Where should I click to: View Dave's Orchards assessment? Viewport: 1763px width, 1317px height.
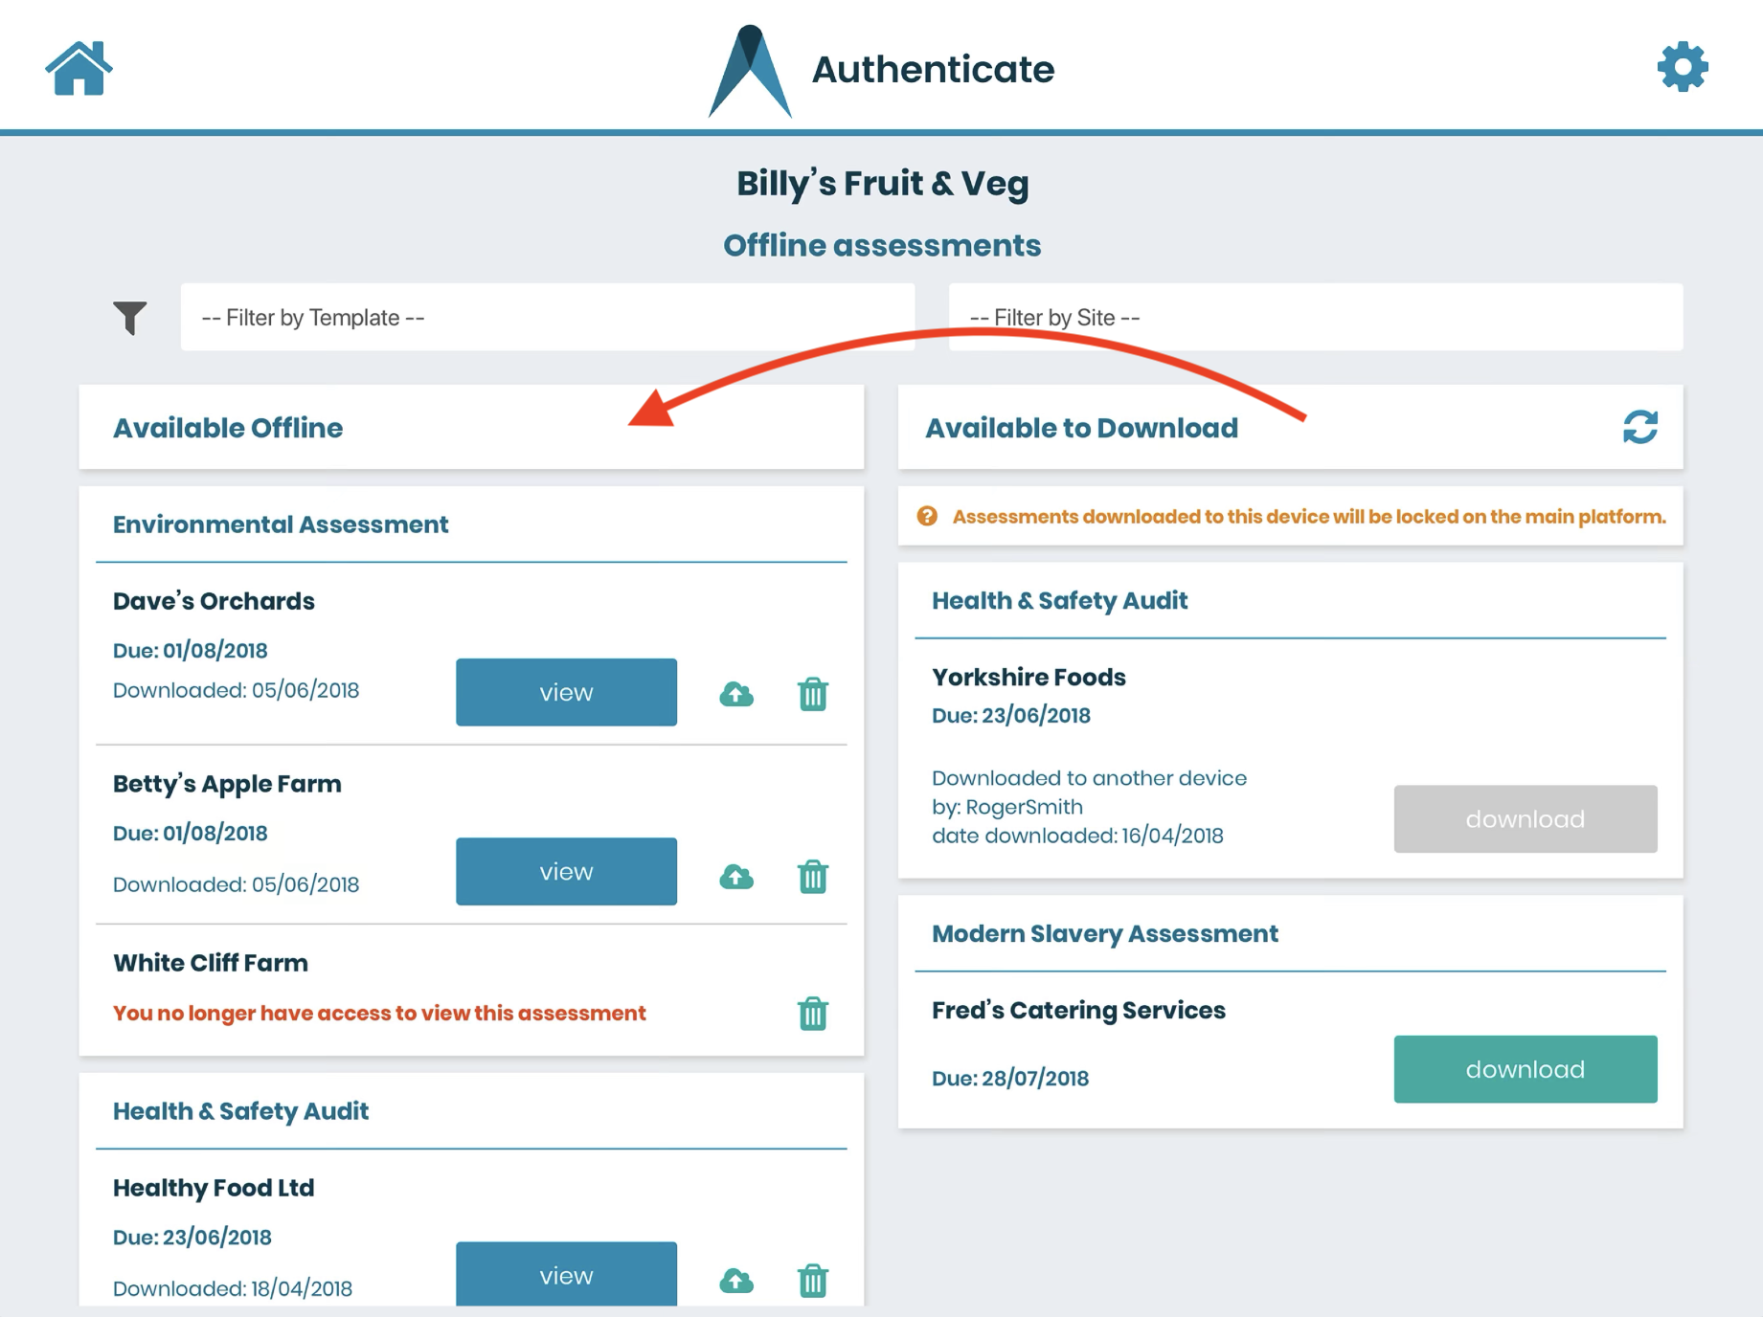point(566,692)
